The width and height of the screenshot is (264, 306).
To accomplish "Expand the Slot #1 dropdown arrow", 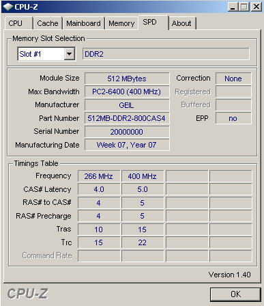I will click(69, 54).
